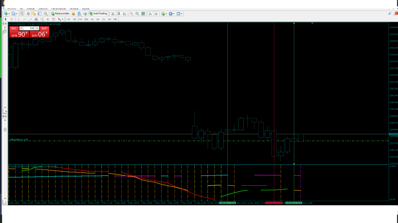
Task: Open the Strategy Tester icon
Action: point(46,14)
